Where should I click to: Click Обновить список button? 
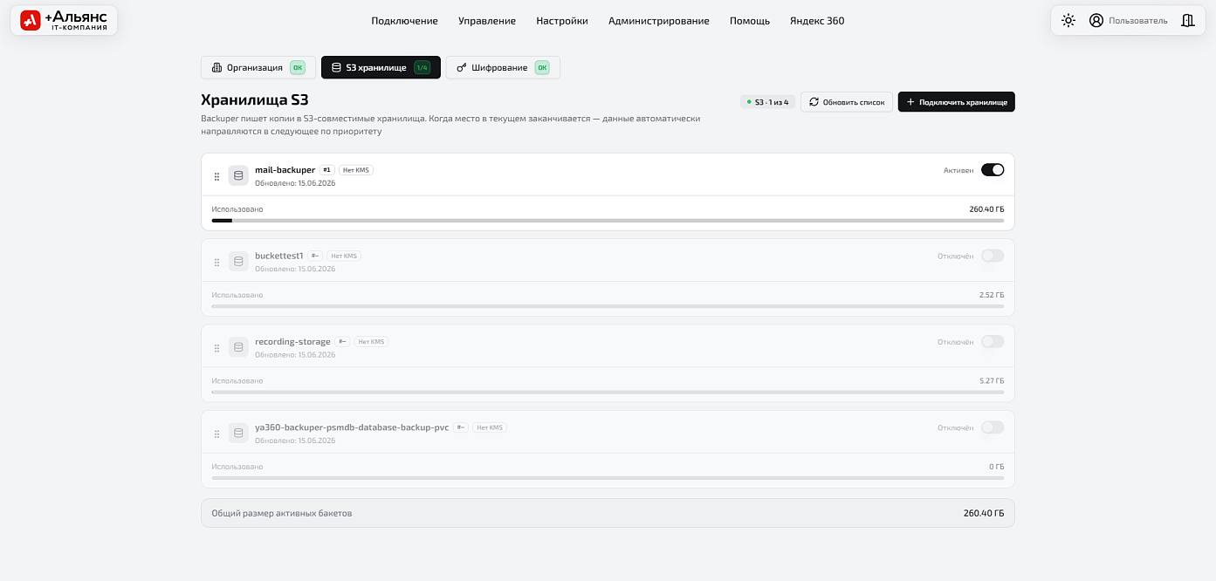847,102
